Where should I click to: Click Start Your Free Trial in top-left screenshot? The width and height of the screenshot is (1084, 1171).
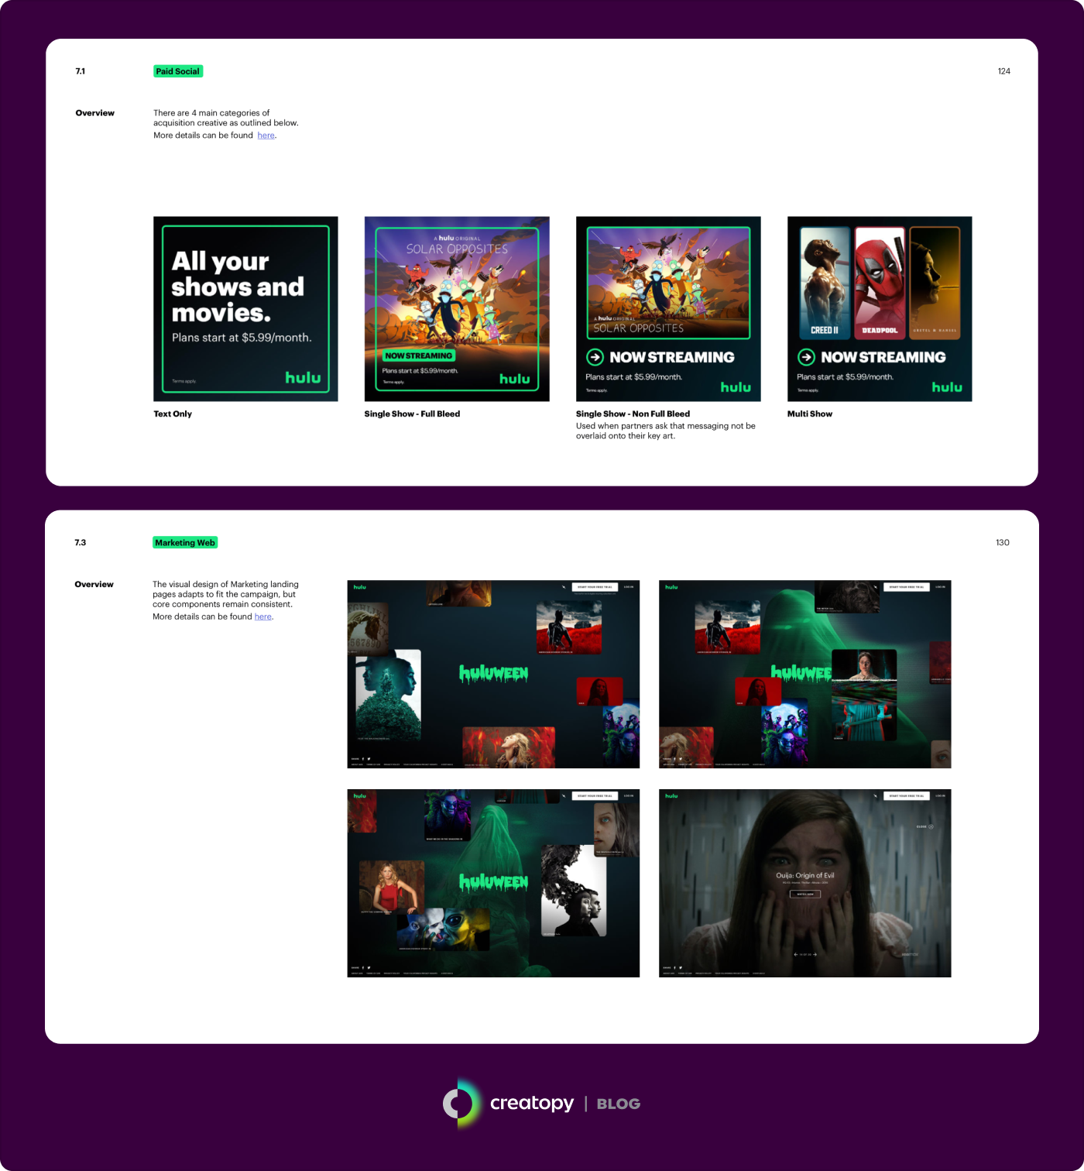595,587
